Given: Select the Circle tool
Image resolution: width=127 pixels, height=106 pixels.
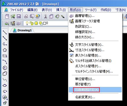Looking at the screenshot, I should (5, 68).
